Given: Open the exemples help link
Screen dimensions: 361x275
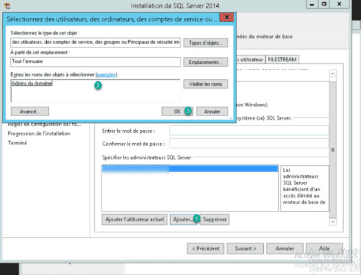Looking at the screenshot, I should pyautogui.click(x=106, y=75).
